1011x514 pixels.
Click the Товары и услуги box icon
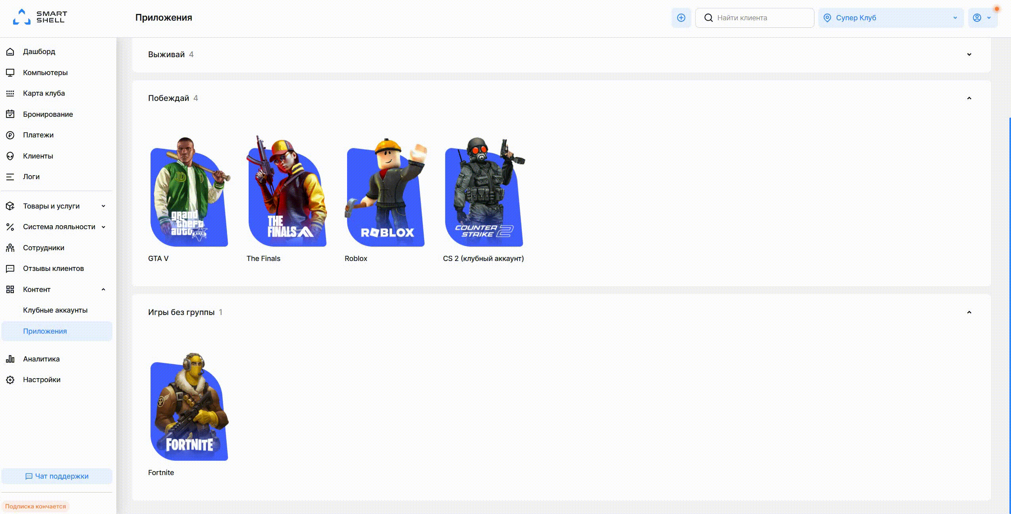[10, 206]
